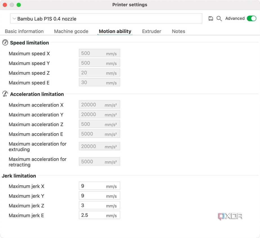Click the Maximum acceleration for retracting field

99,162
